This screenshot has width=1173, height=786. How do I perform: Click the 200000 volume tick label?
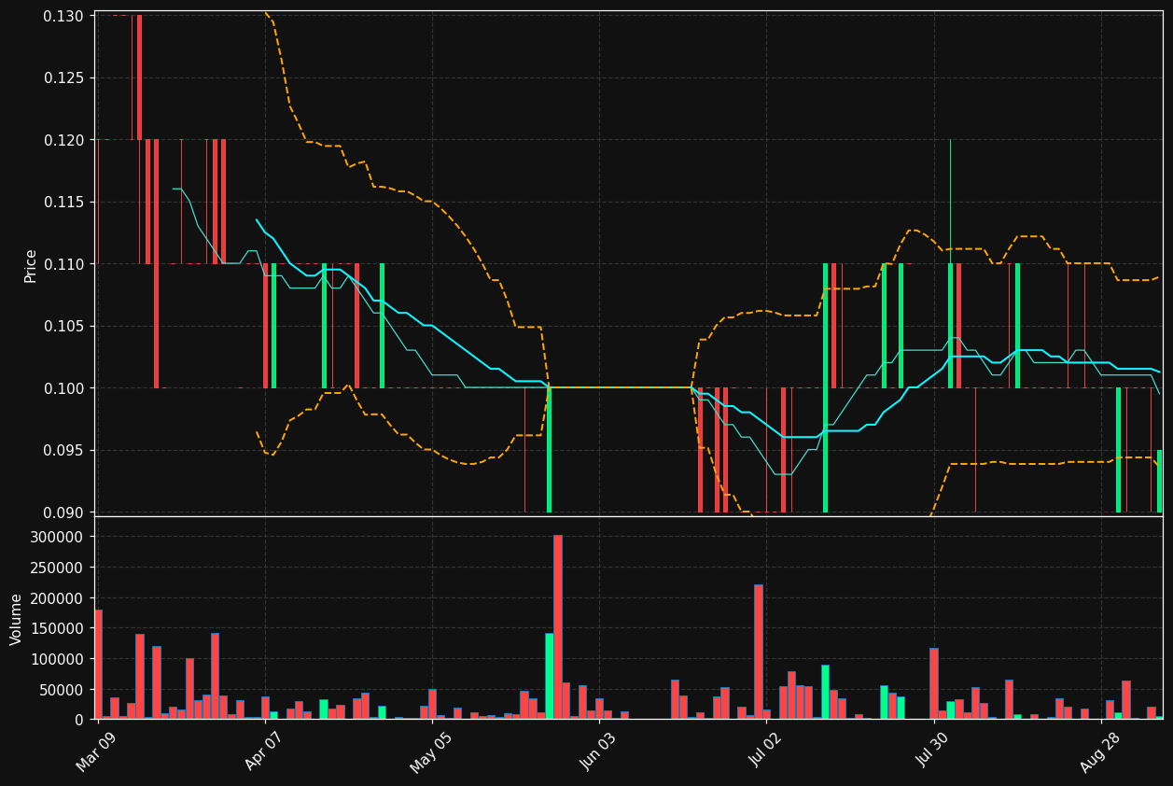point(58,598)
